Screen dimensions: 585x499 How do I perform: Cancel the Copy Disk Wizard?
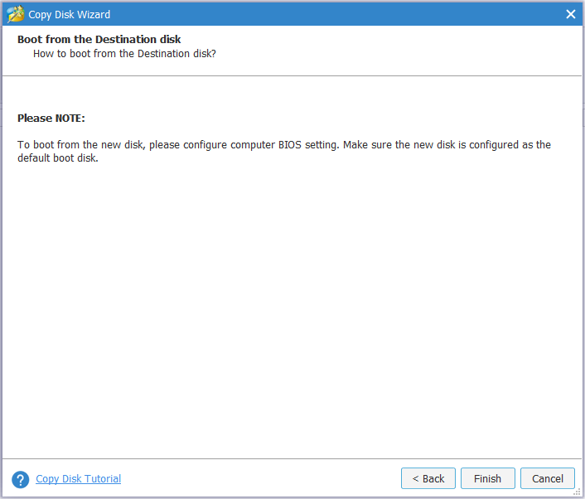(548, 478)
